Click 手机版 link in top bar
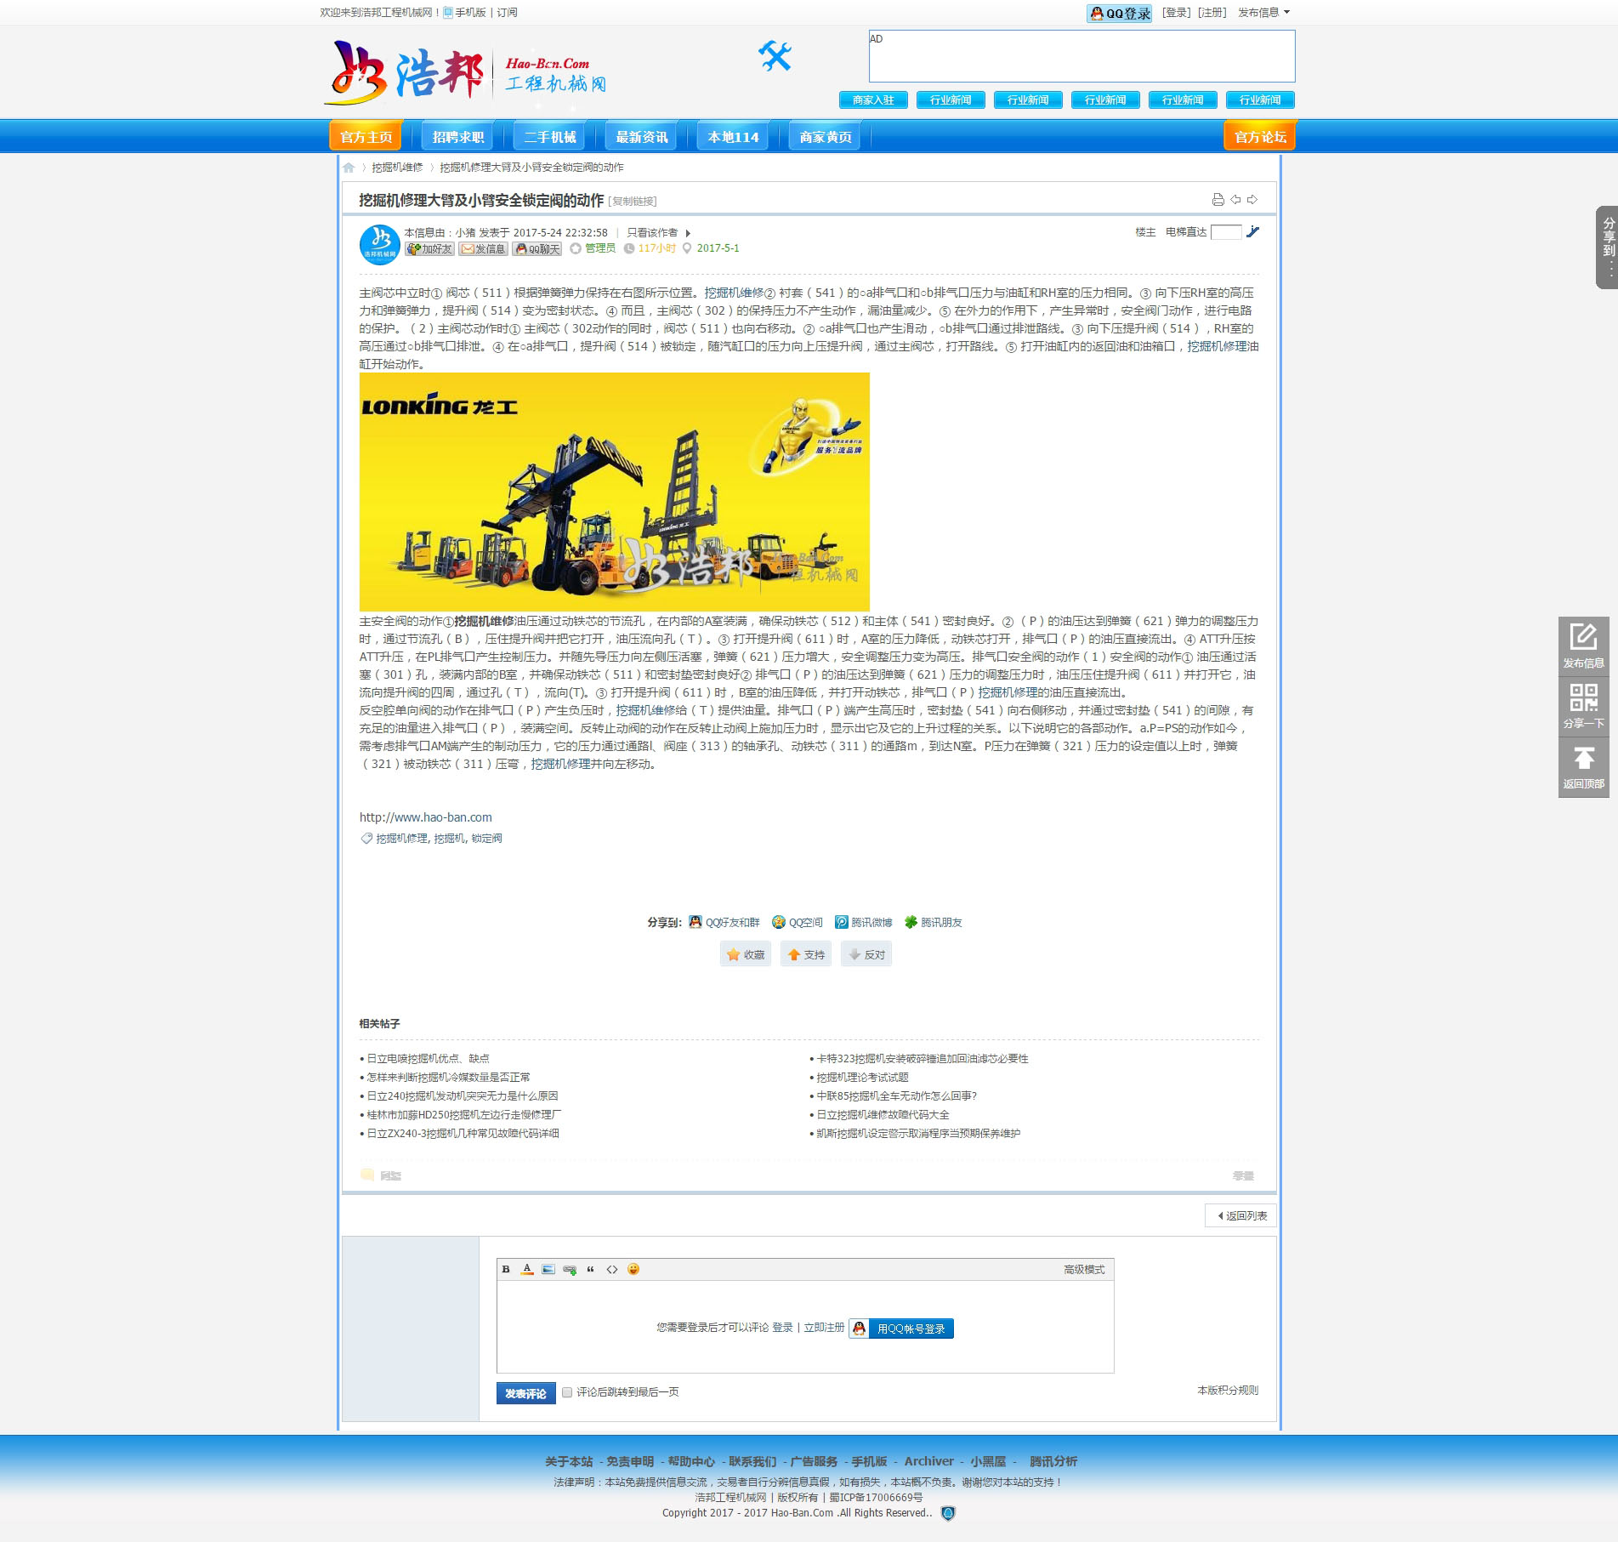 click(x=470, y=13)
